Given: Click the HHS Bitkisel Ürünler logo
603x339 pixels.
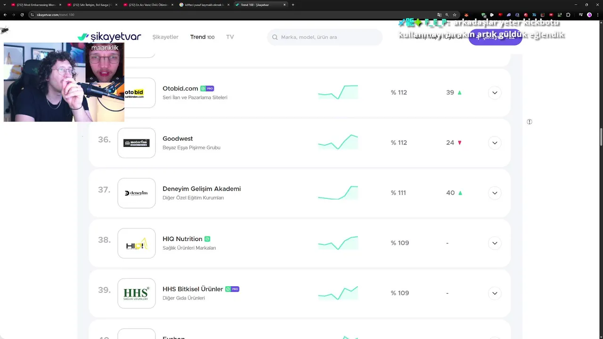Looking at the screenshot, I should click(x=137, y=293).
